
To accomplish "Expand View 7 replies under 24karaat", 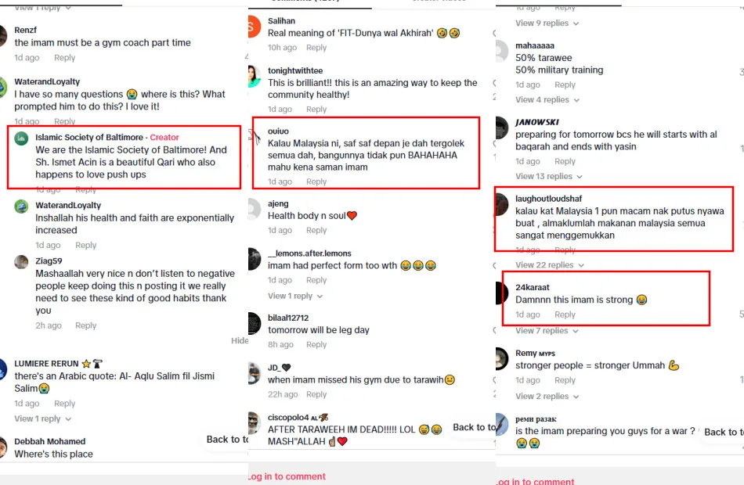I will pos(547,331).
